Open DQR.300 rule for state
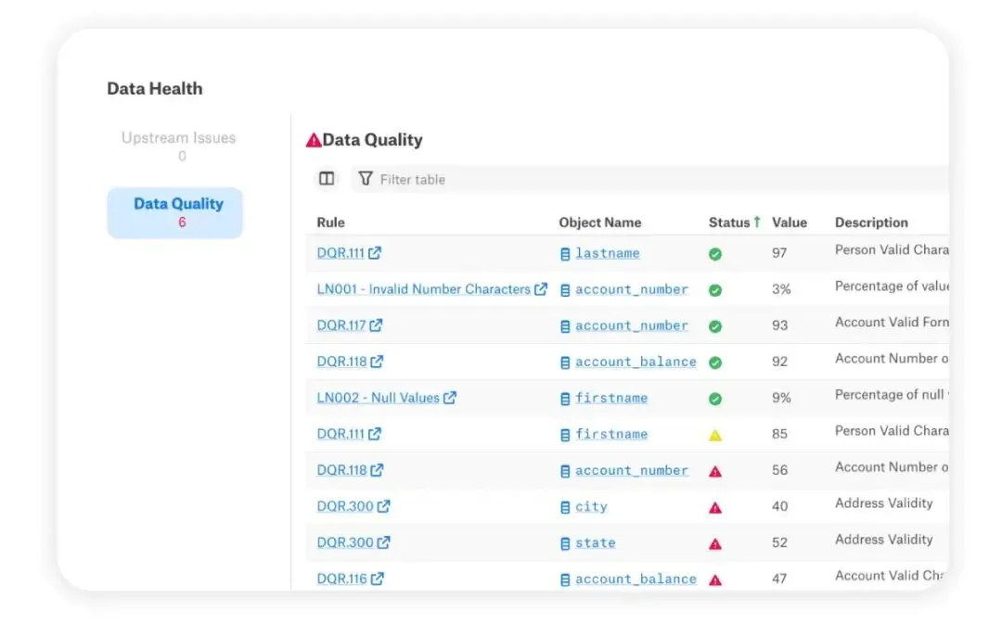Screen dimensions: 1002x623 coord(345,542)
